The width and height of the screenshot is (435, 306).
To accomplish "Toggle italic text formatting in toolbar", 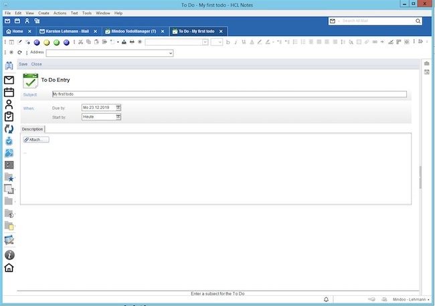I will (x=236, y=42).
